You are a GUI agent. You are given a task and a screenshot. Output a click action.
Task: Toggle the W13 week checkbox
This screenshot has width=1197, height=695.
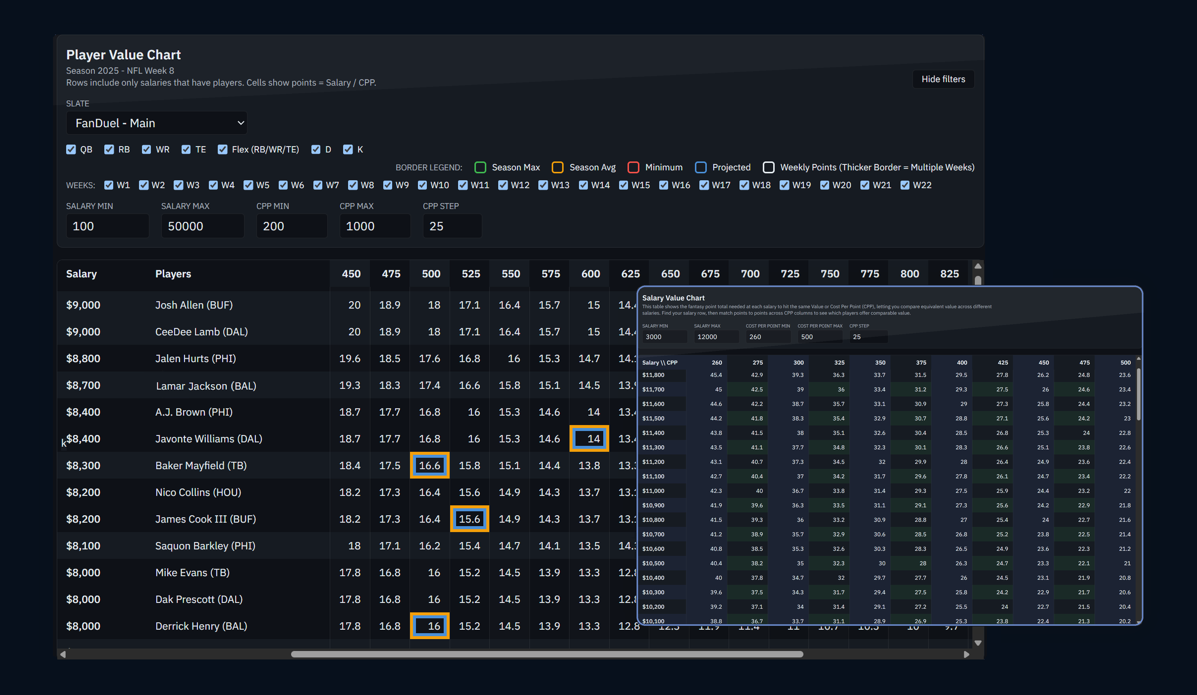point(543,185)
